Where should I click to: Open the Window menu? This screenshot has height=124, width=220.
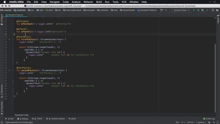coord(134,2)
